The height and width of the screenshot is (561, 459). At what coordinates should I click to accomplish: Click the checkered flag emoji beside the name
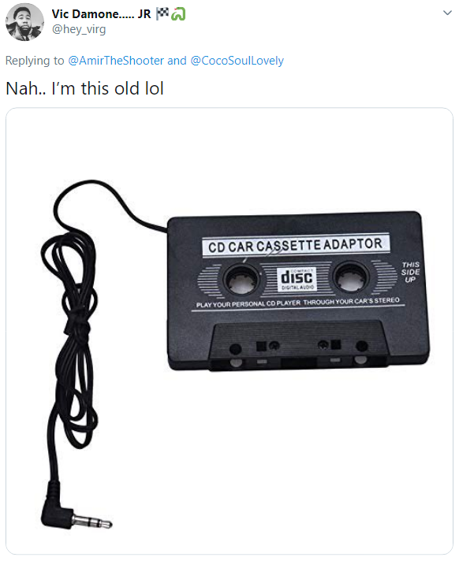[162, 13]
